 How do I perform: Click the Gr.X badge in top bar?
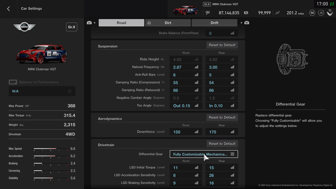point(207,4)
